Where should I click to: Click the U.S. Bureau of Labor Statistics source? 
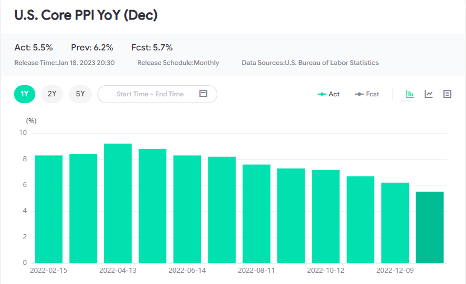coord(333,63)
